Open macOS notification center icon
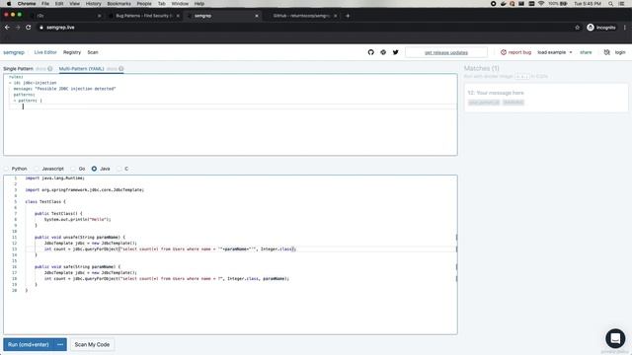Screen dimensions: 632x355 pyautogui.click(x=622, y=4)
